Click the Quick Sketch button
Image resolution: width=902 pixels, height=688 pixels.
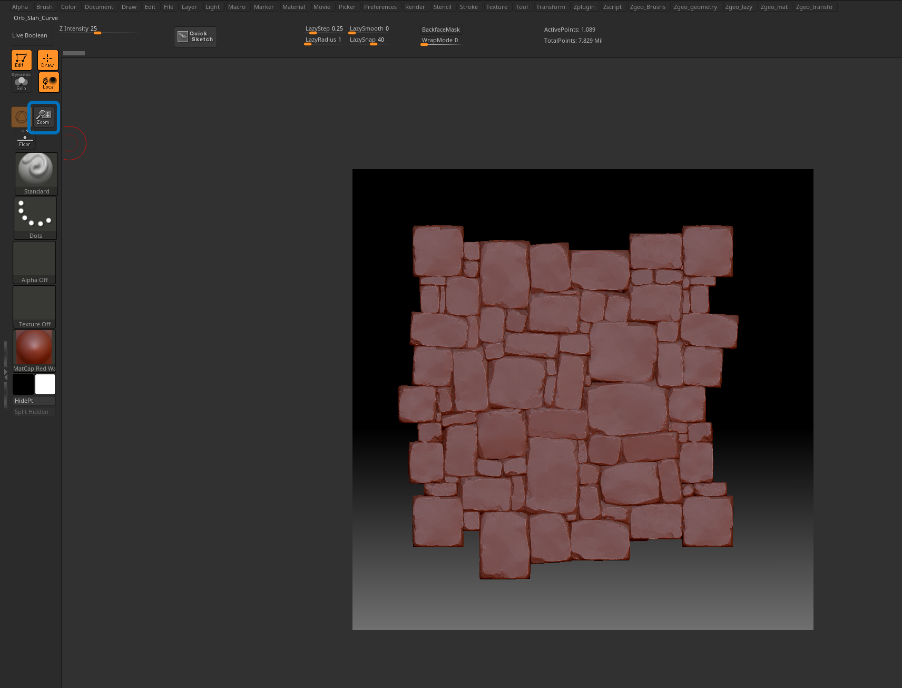[x=195, y=37]
